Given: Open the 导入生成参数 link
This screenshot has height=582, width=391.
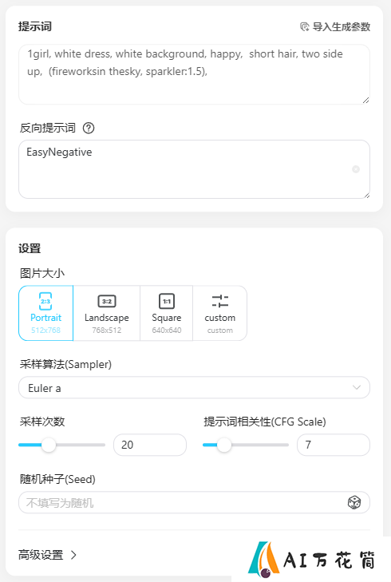Looking at the screenshot, I should coord(335,26).
